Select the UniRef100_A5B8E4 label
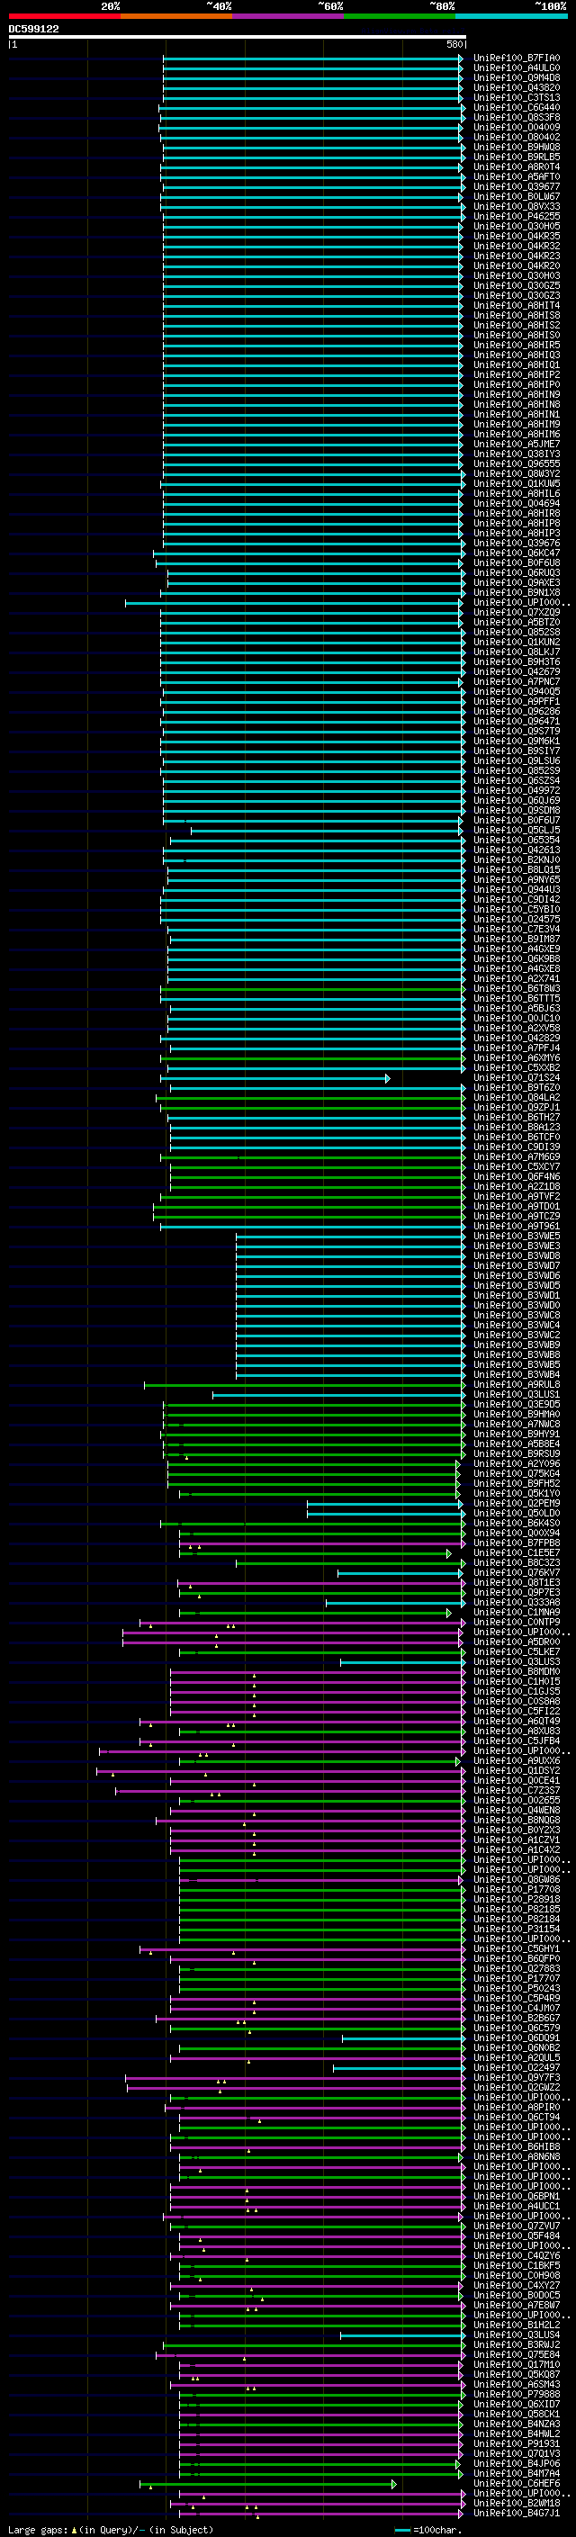576x2537 pixels. click(516, 1444)
